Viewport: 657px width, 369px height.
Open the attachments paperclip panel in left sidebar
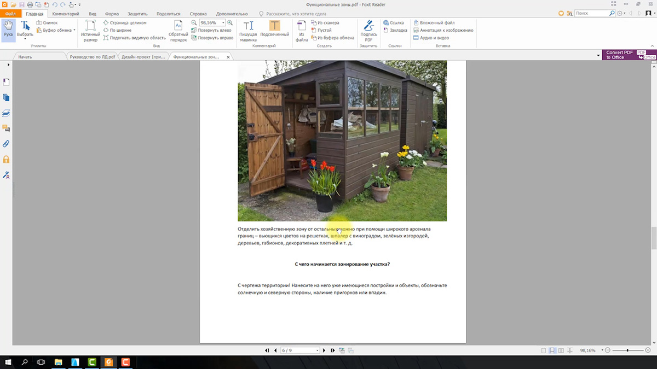point(6,144)
